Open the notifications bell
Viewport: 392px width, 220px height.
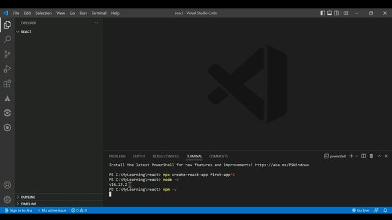pos(385,210)
